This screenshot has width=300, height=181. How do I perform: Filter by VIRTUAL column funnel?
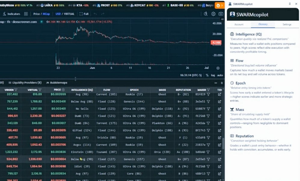[40, 90]
